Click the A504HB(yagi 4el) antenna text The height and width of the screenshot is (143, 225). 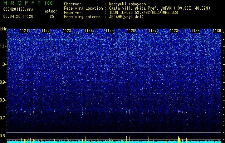(x=126, y=17)
